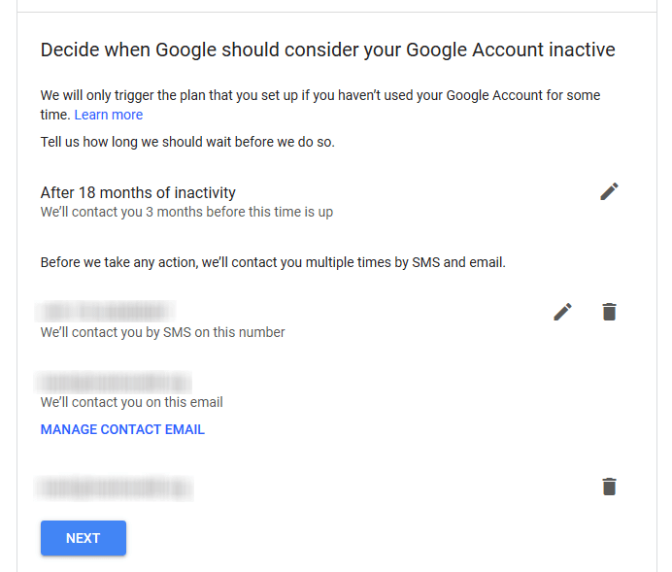Delete the SMS phone number
Viewport: 672px width, 572px height.
[609, 312]
